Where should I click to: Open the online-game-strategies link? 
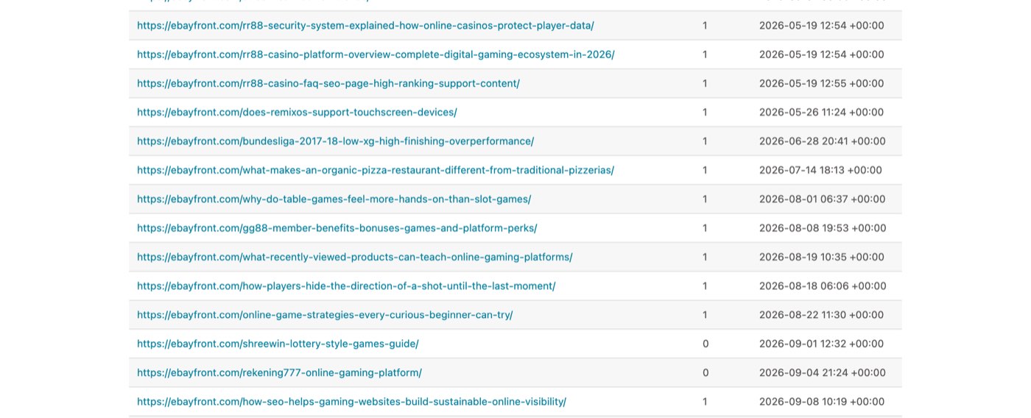[x=325, y=315]
